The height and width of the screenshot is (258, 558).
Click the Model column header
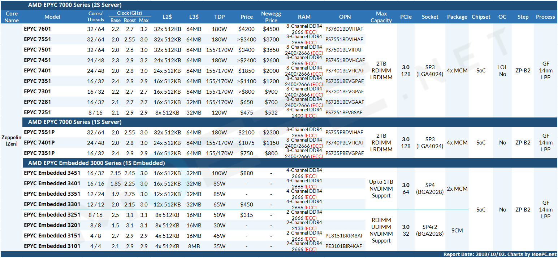52,17
